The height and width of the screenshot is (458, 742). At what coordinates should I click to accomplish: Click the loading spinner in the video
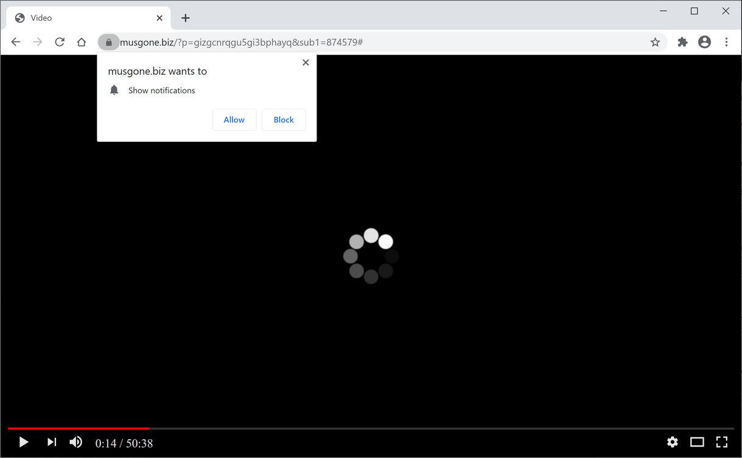click(x=371, y=256)
